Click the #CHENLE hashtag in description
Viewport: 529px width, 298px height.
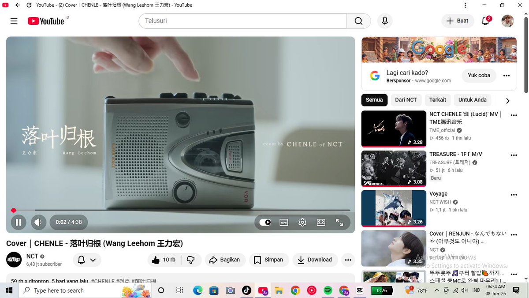click(102, 281)
